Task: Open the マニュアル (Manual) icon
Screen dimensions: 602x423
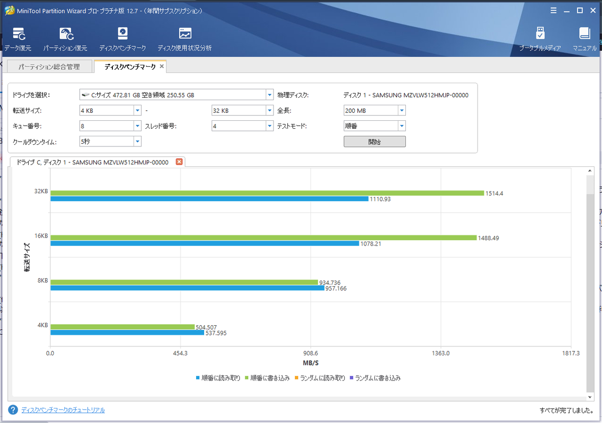Action: coord(584,40)
